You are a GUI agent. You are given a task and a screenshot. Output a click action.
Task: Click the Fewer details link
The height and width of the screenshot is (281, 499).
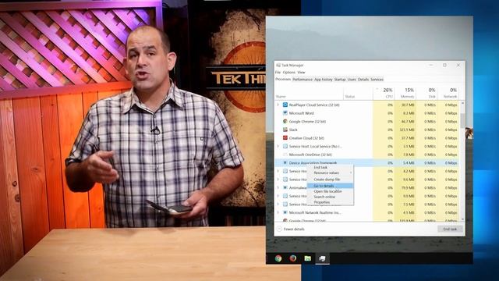point(294,229)
